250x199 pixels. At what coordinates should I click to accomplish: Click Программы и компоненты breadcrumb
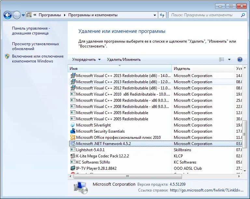point(93,15)
